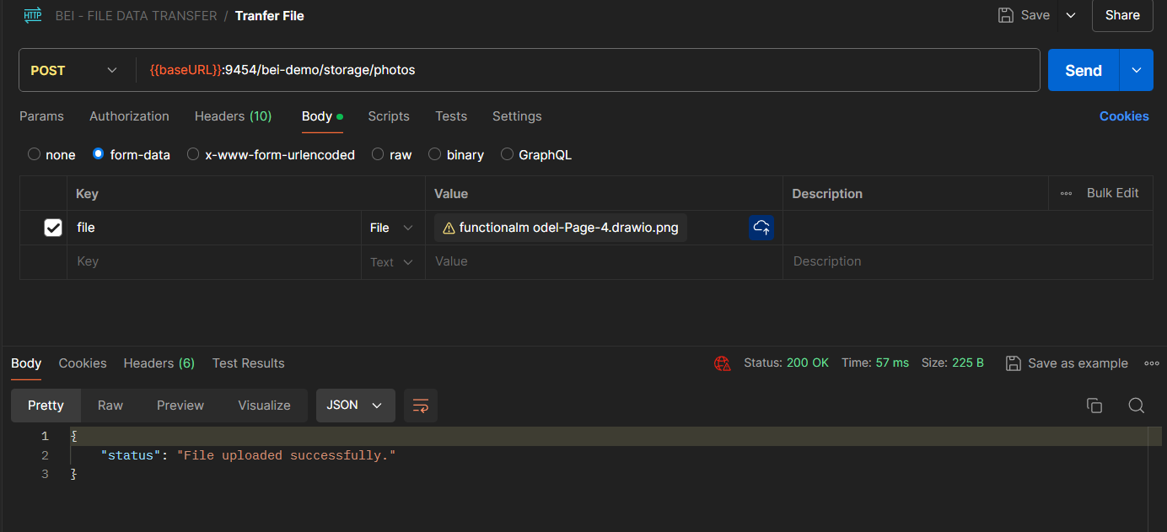Image resolution: width=1167 pixels, height=532 pixels.
Task: Open search in response body
Action: coord(1136,406)
